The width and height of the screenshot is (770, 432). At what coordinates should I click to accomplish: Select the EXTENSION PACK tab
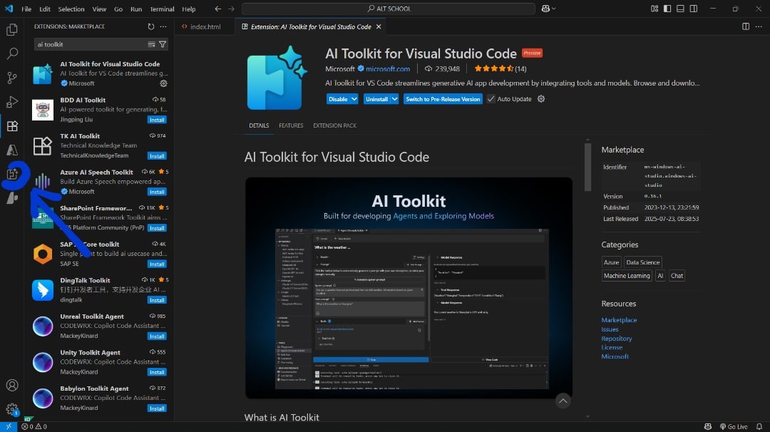[x=335, y=125]
